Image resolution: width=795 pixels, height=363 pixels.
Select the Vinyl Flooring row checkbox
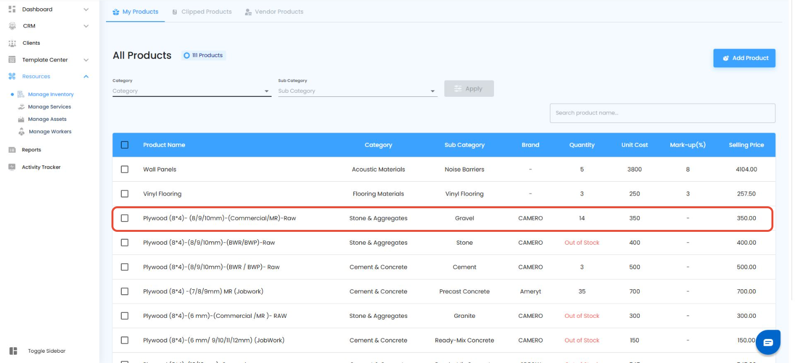tap(125, 194)
